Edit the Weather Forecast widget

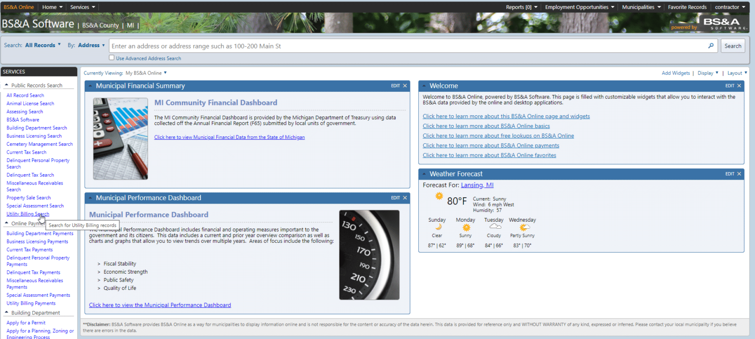pos(729,174)
